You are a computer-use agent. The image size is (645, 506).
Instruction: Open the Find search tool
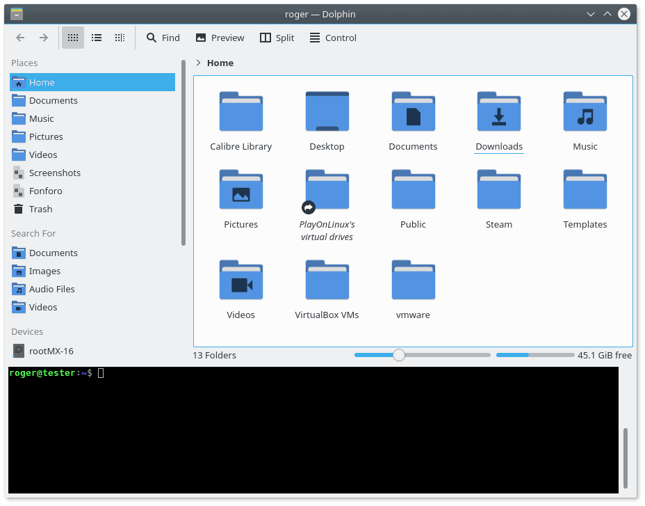(x=163, y=38)
